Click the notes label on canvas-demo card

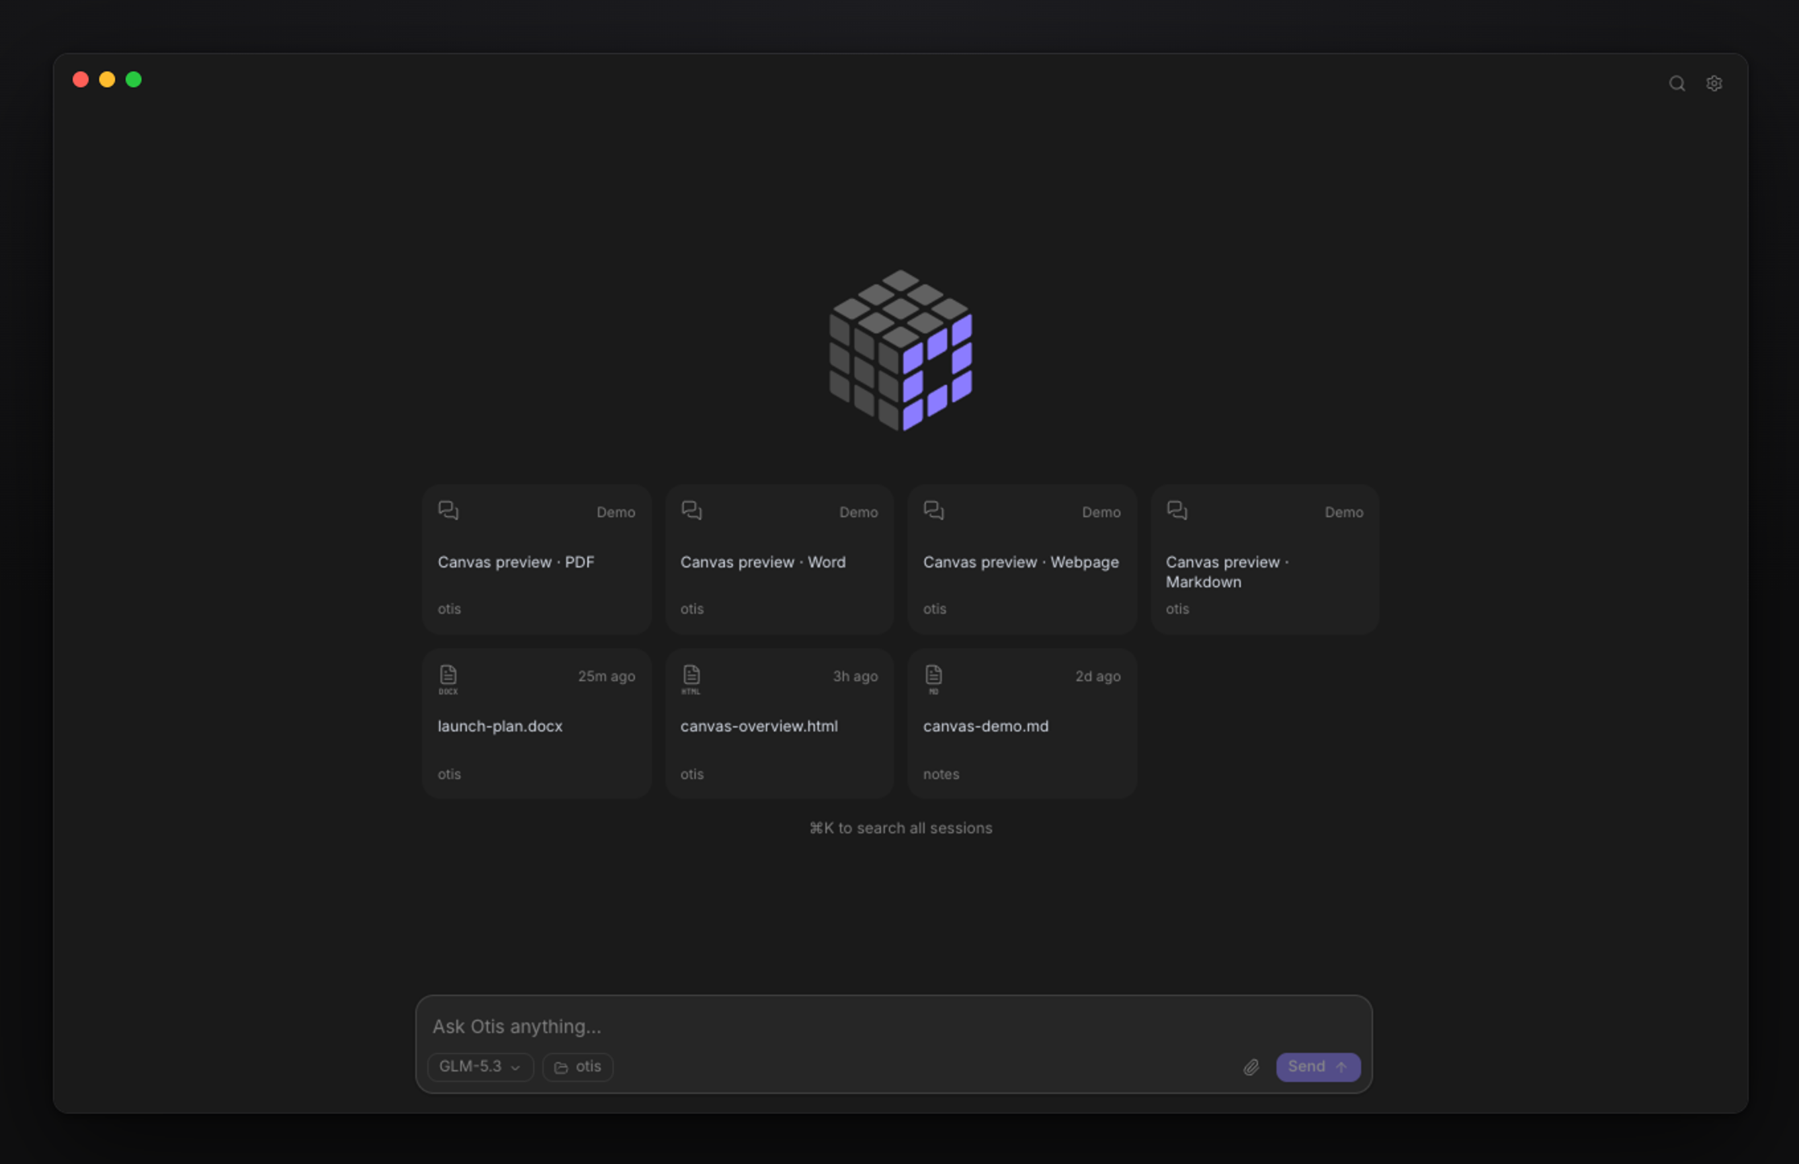[941, 774]
